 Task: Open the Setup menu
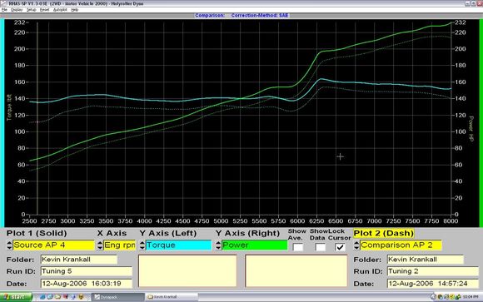click(x=31, y=10)
